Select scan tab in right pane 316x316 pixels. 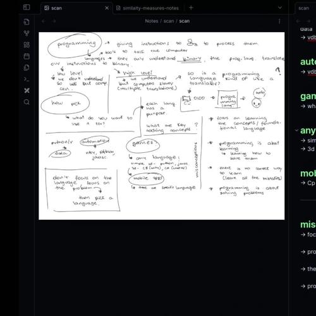(x=304, y=8)
